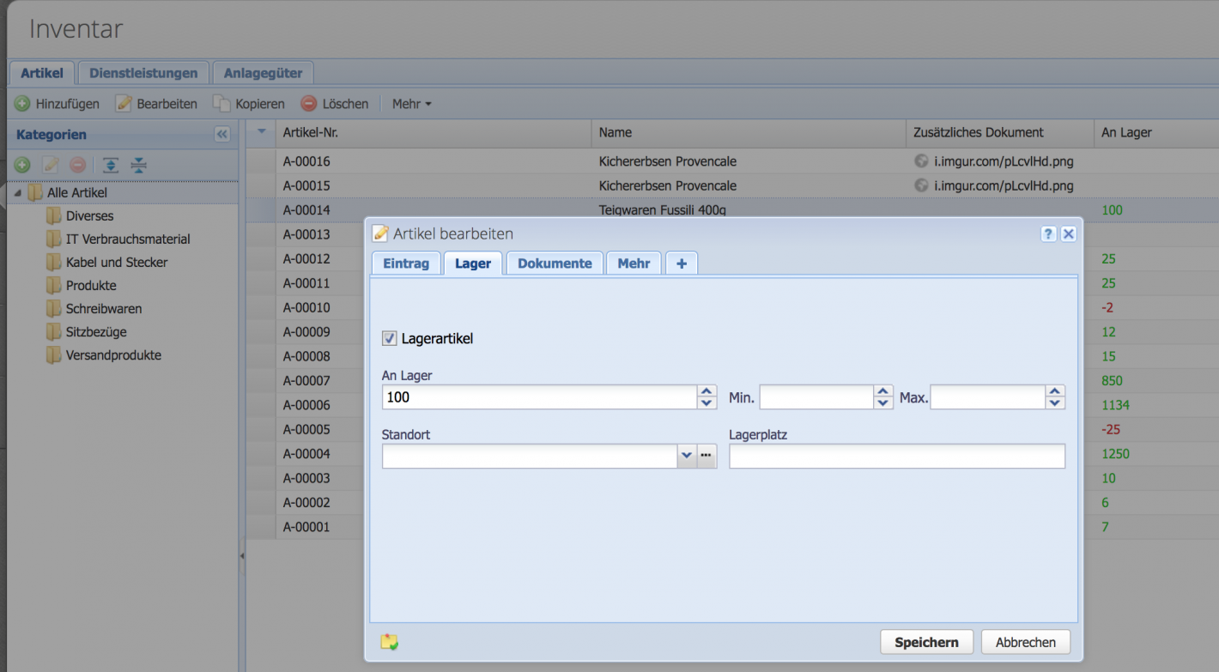This screenshot has width=1219, height=672.
Task: Open the notes sticky-note icon in the dialog
Action: coord(389,641)
